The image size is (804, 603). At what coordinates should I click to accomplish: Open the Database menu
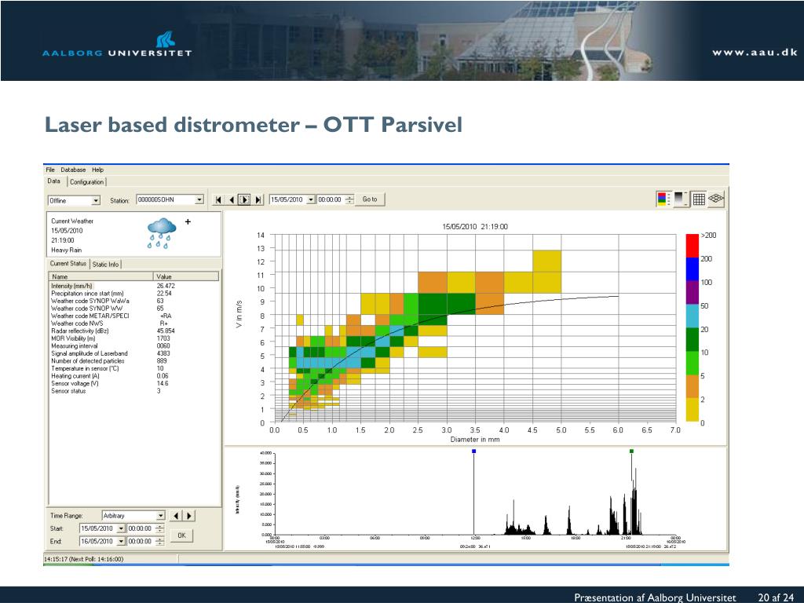tap(73, 170)
